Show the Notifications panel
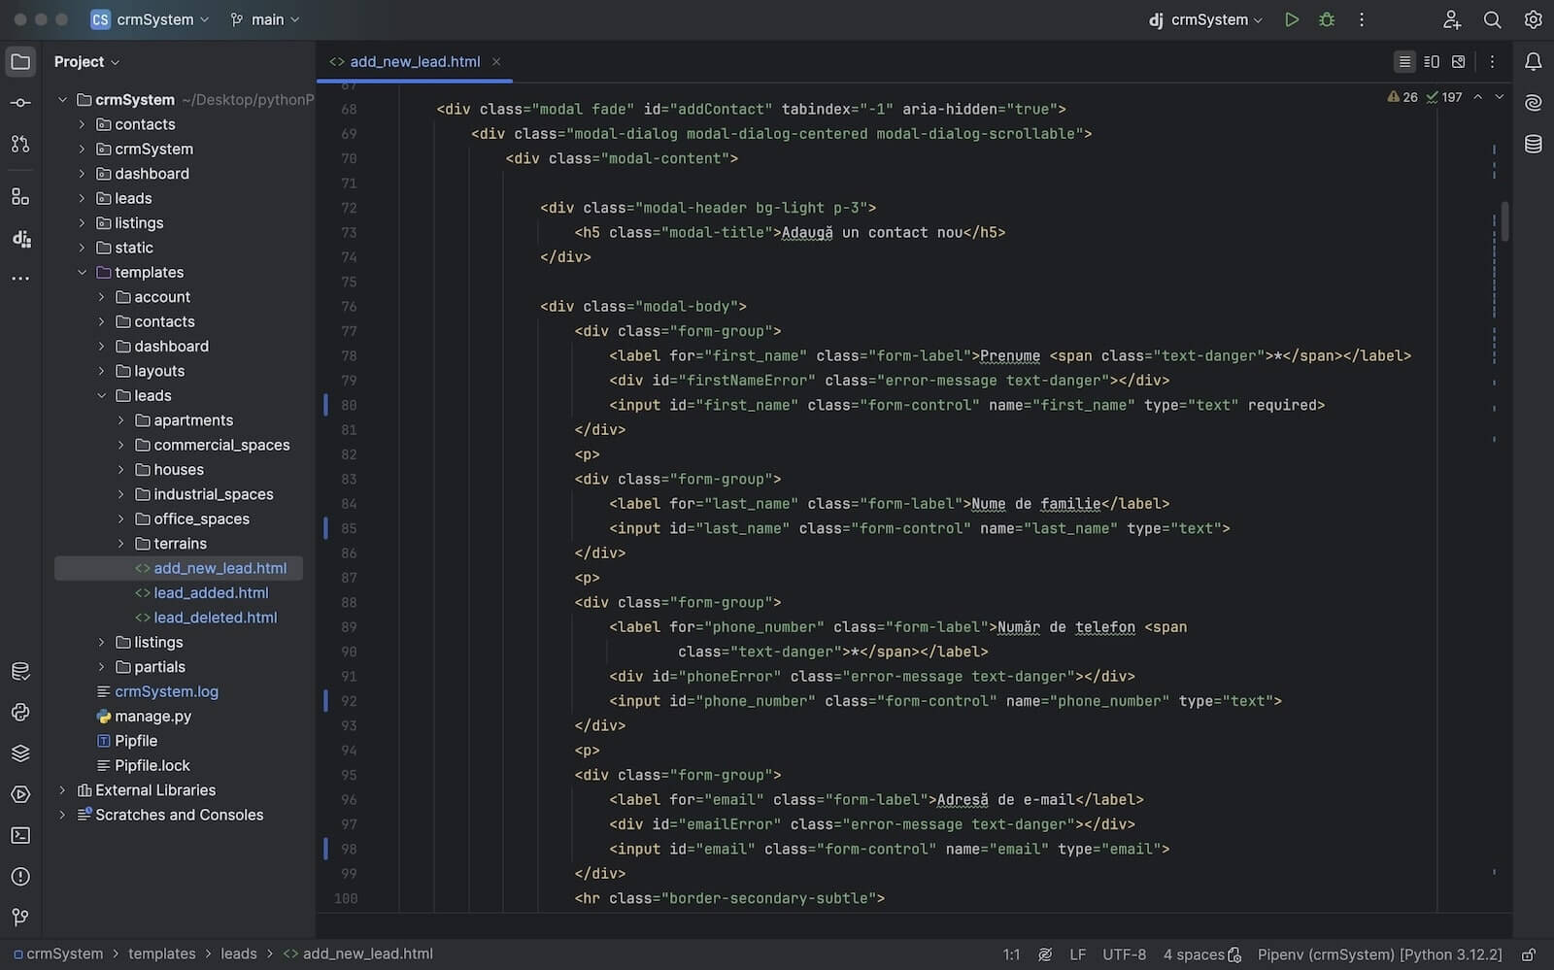 (x=1533, y=62)
